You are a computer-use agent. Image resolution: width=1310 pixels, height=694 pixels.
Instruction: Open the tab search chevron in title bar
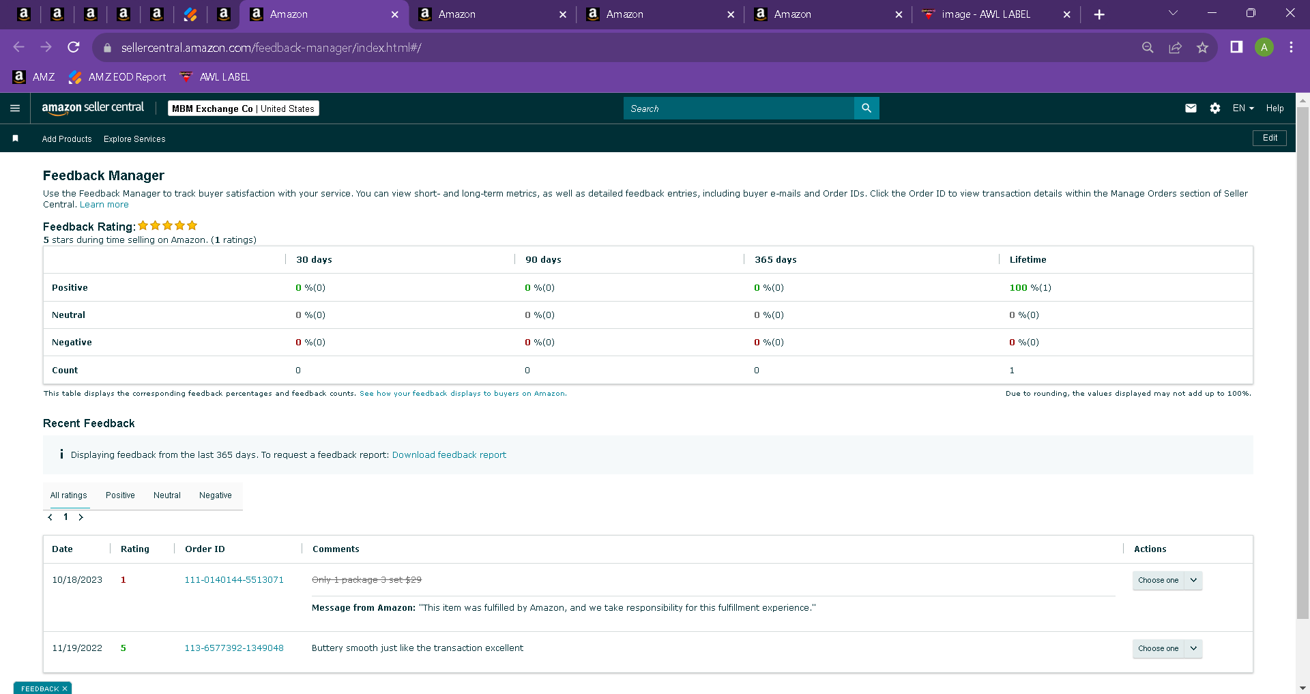pyautogui.click(x=1173, y=13)
